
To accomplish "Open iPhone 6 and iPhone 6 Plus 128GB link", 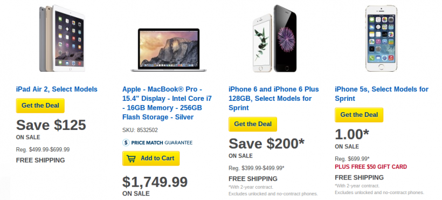I will (x=274, y=99).
